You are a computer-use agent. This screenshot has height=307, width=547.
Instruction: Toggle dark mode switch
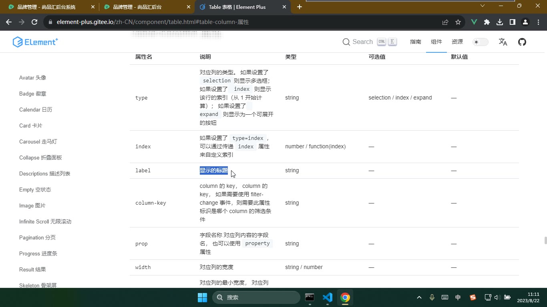point(481,42)
